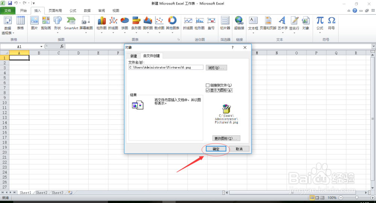Select the Sheet2 worksheet tab
Viewport: 376px width, 203px height.
(41, 193)
